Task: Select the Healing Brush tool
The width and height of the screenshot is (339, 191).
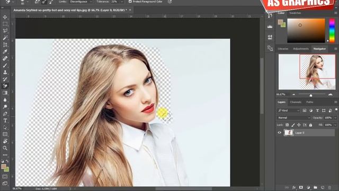Action: coord(5,58)
